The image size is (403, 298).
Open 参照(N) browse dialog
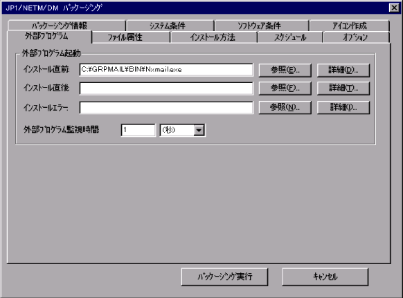(285, 107)
